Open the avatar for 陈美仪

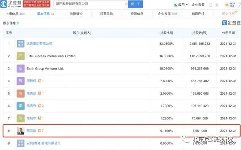[x=20, y=94]
